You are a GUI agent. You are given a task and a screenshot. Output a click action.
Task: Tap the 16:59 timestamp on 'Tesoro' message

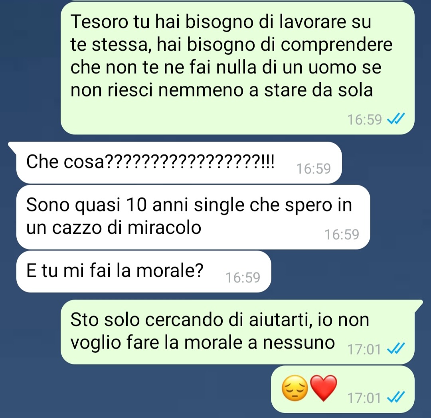[364, 120]
